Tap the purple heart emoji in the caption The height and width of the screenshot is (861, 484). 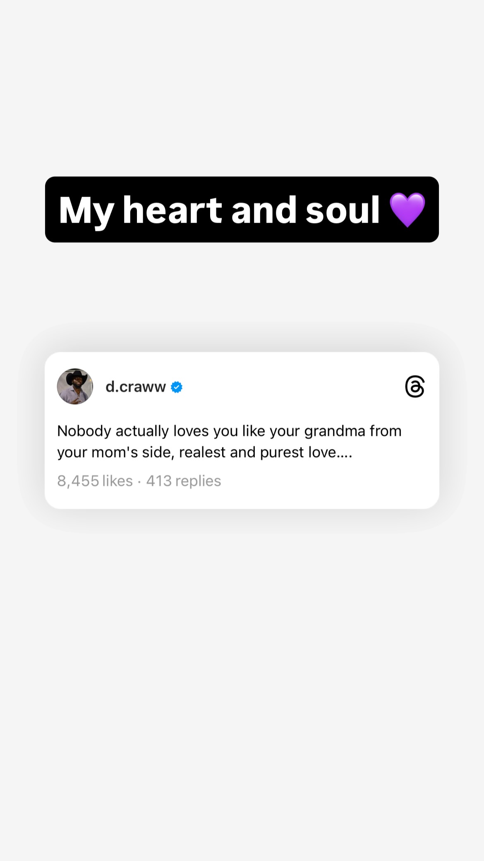(407, 210)
